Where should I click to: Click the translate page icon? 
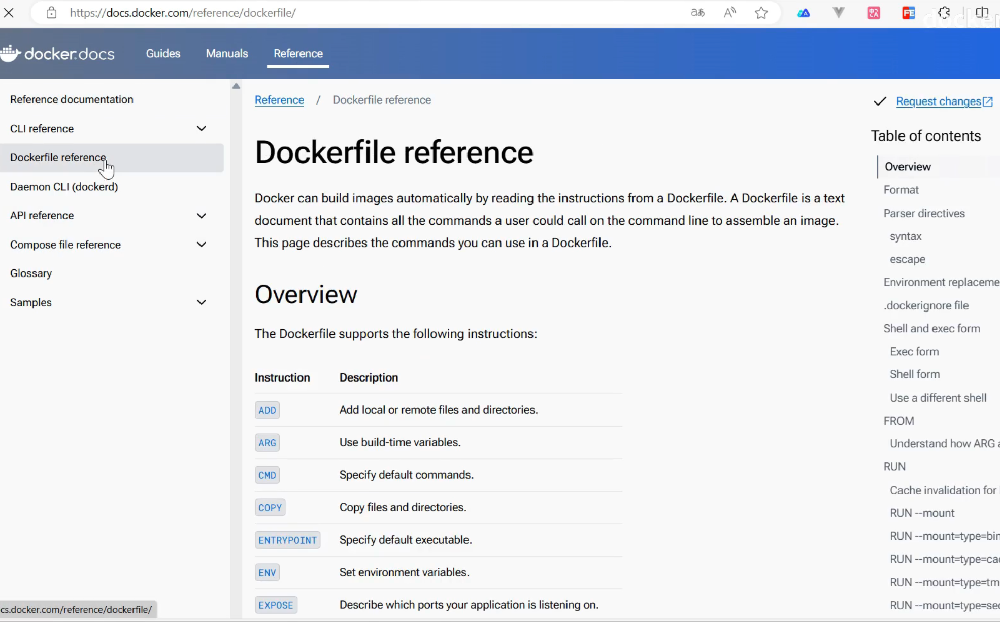697,13
